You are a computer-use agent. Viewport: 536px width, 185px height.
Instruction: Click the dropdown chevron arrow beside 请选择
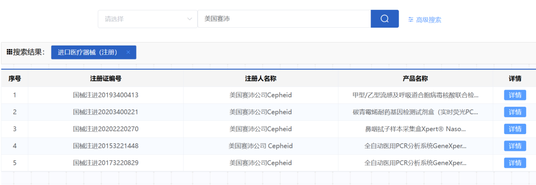coord(190,19)
